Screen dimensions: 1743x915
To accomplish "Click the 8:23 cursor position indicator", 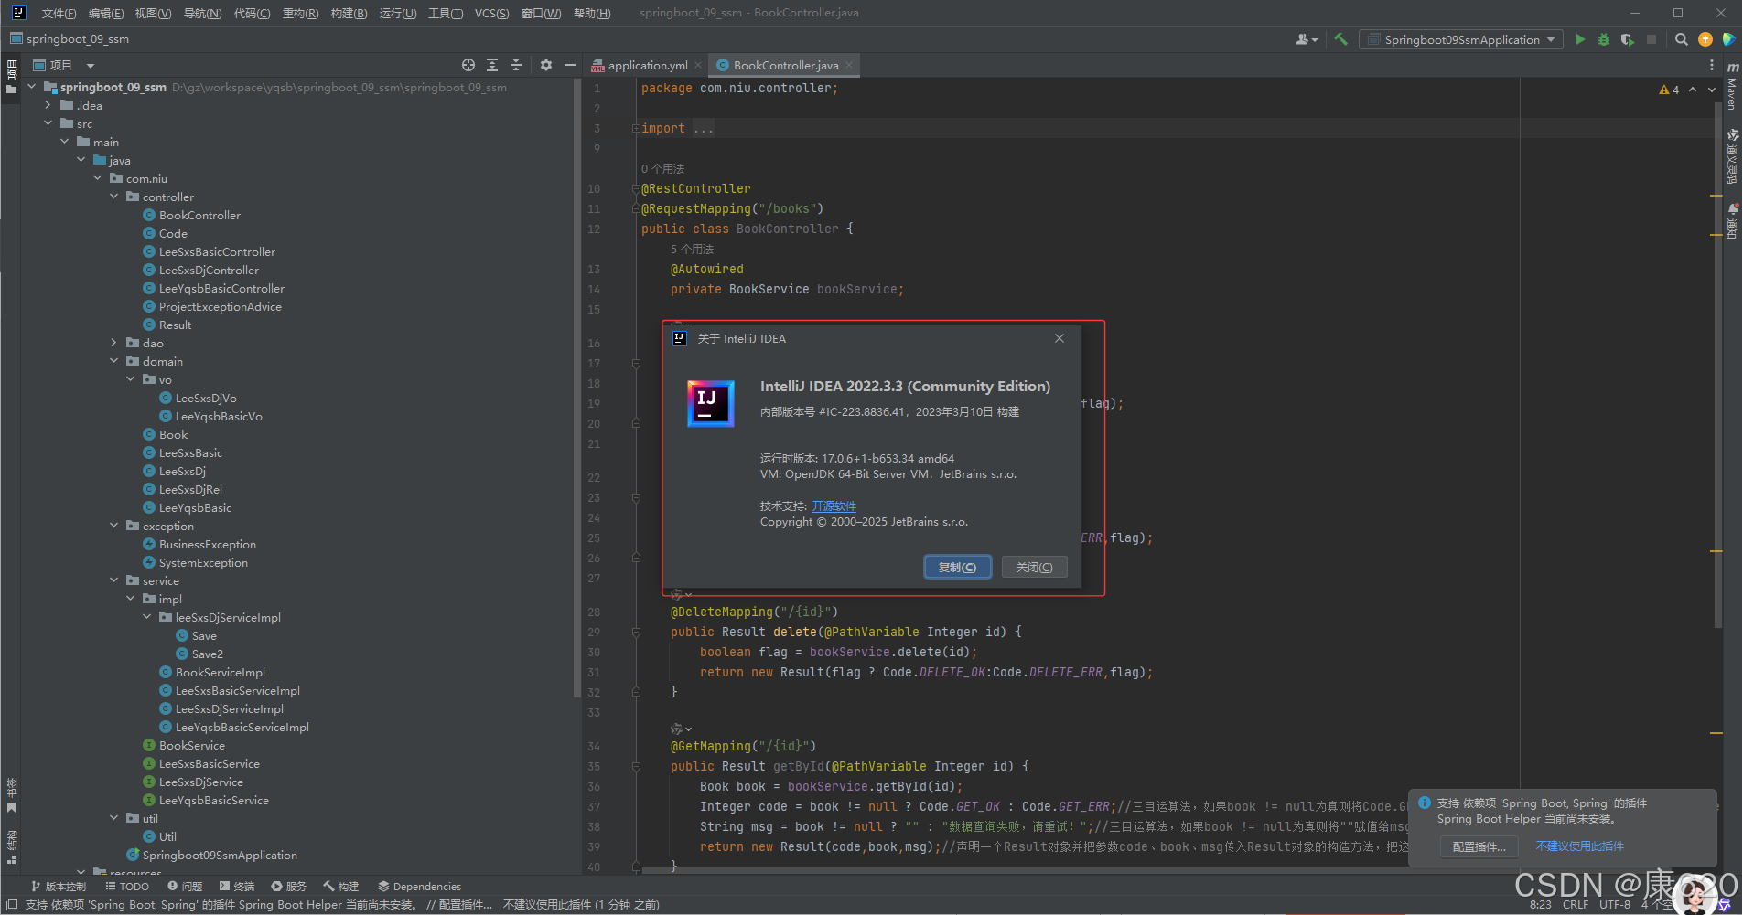I will tap(1541, 905).
